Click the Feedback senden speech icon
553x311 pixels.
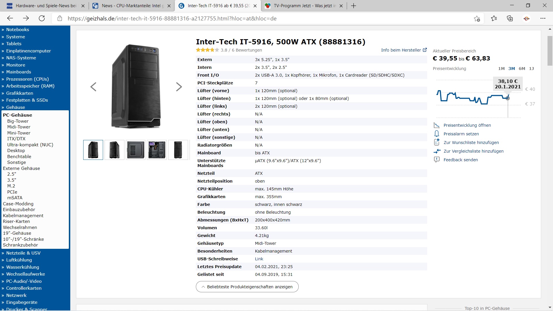(x=437, y=160)
